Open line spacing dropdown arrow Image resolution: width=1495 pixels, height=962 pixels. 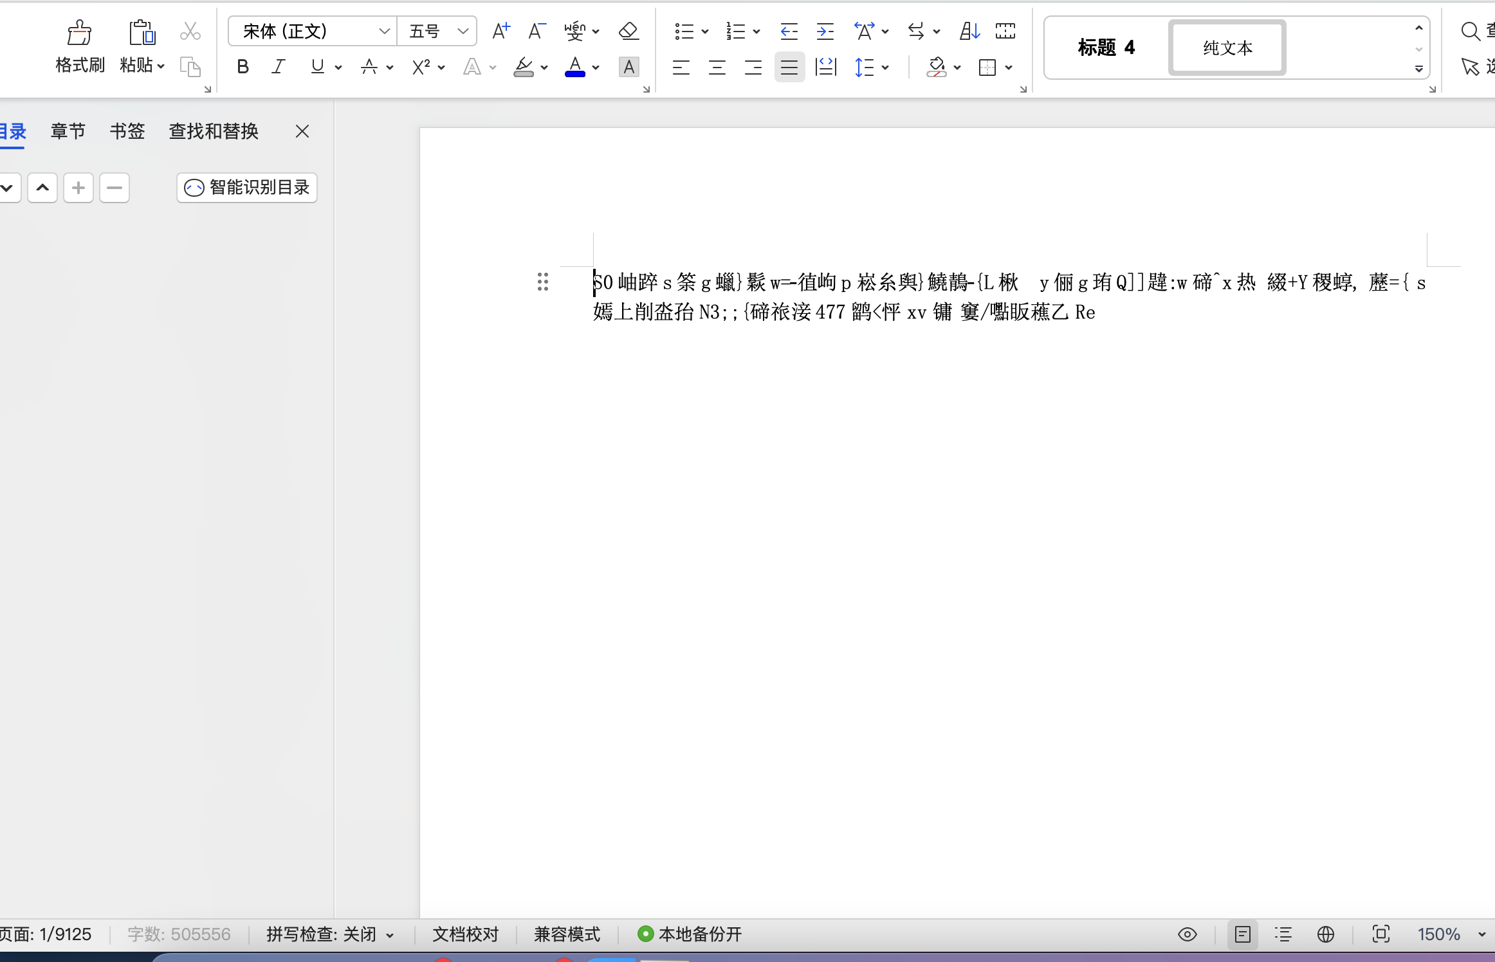click(x=885, y=68)
